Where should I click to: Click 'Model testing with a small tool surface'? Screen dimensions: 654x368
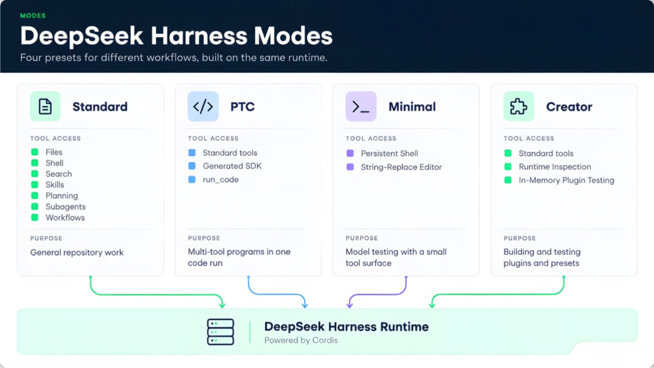click(396, 257)
